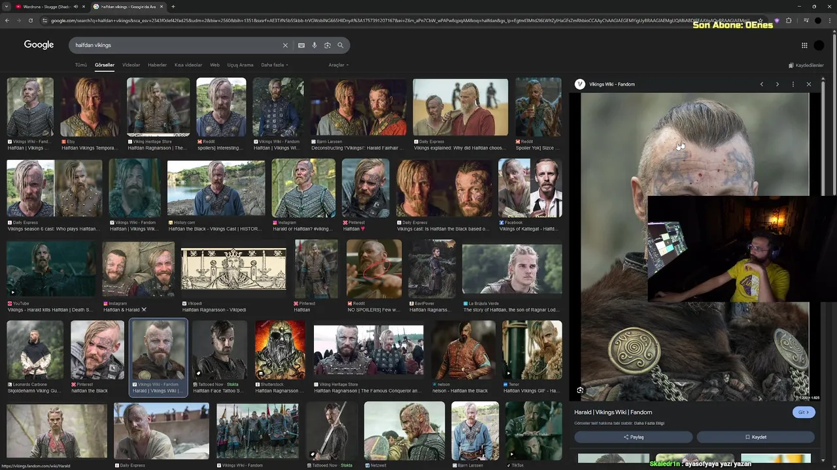
Task: Open the Google apps grid icon
Action: 804,45
